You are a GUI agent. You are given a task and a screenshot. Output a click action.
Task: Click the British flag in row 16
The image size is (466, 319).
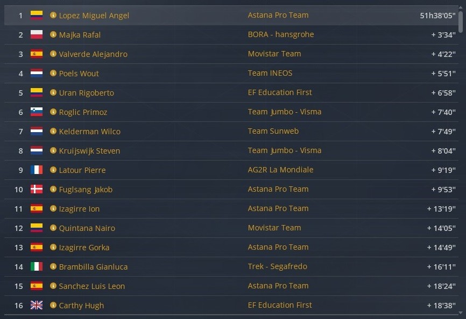click(37, 305)
